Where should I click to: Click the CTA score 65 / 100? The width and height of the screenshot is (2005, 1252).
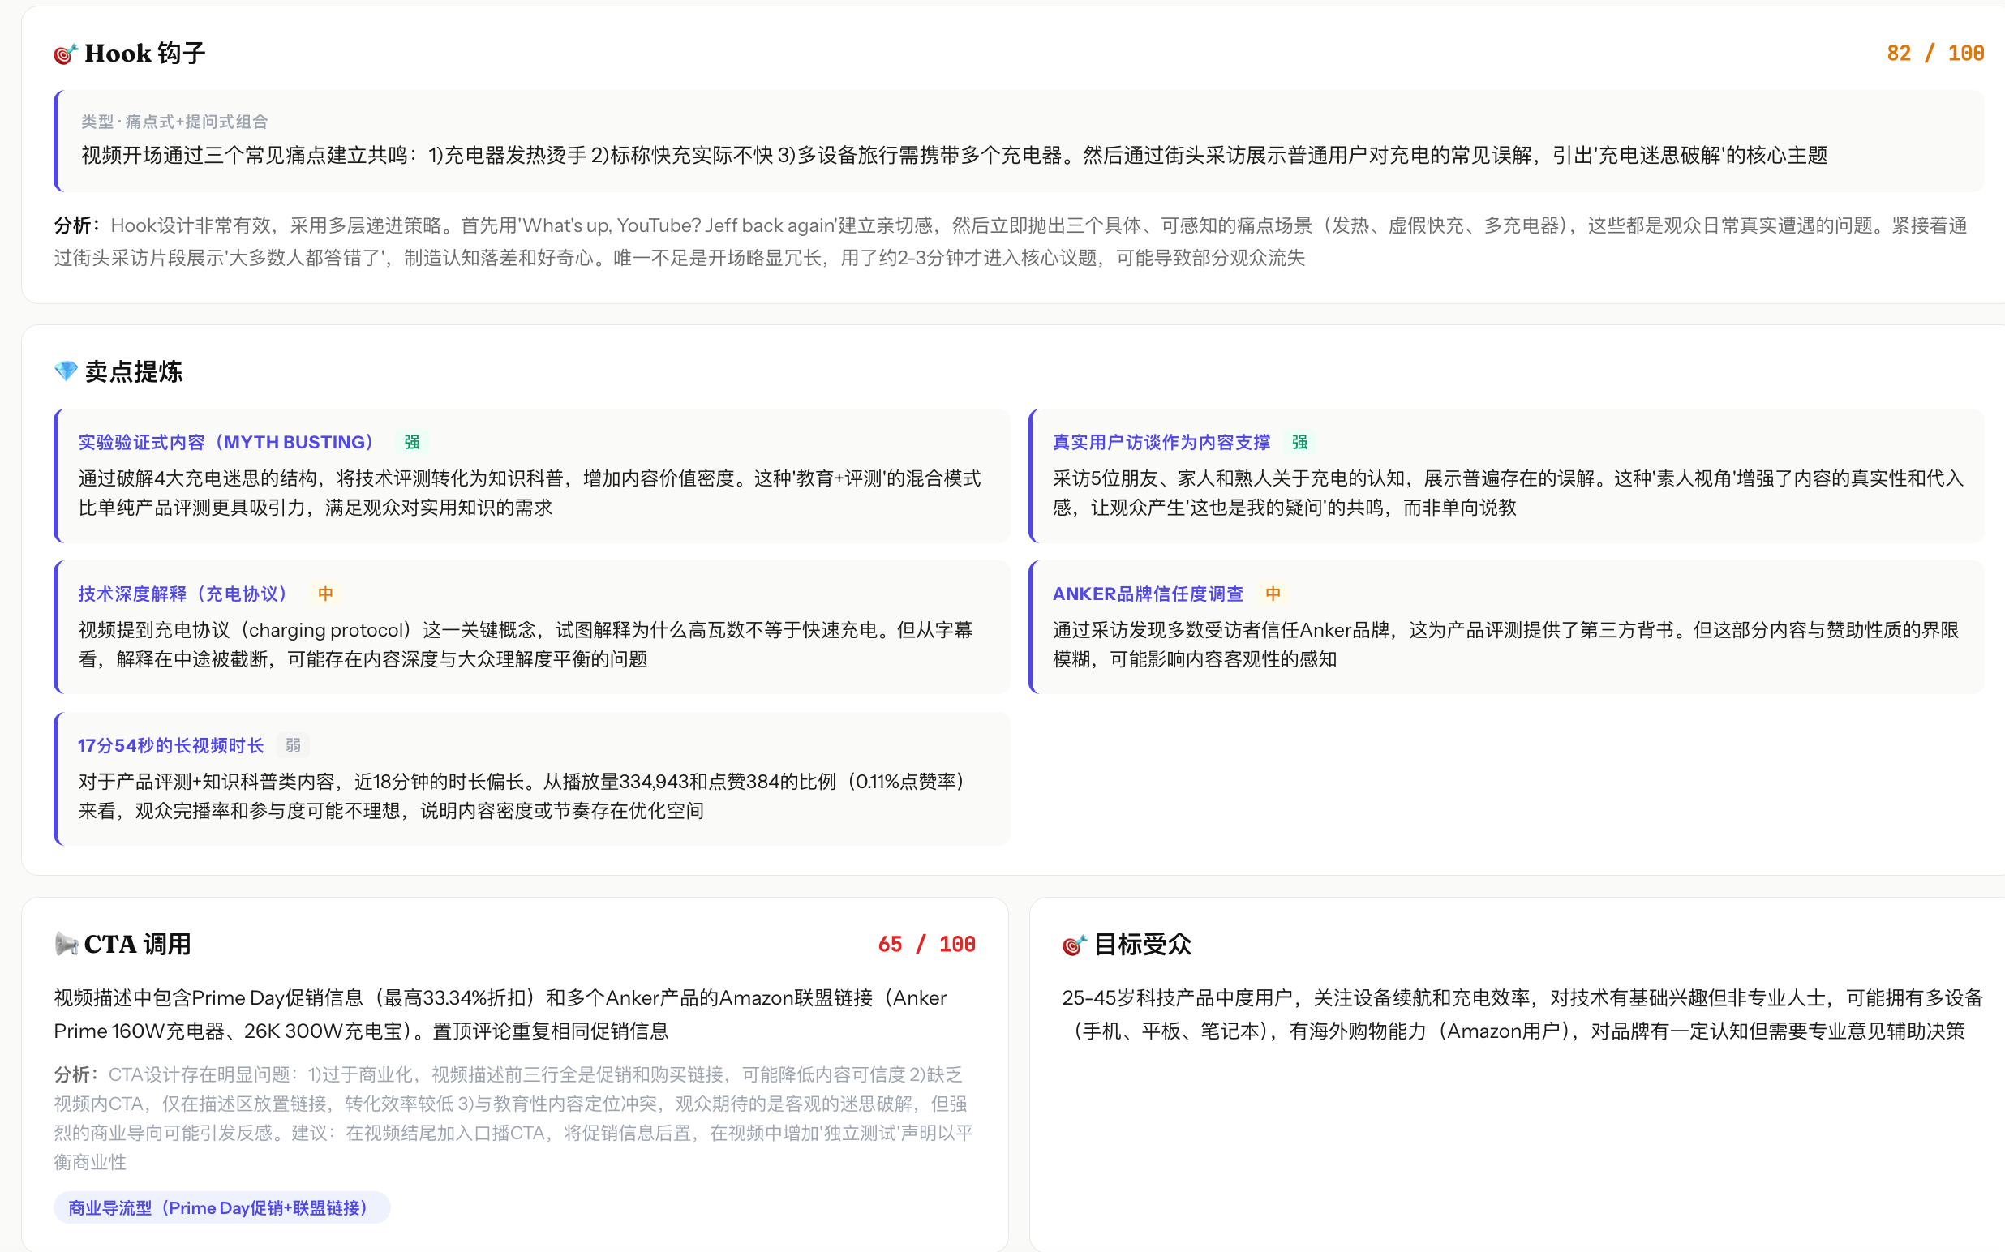point(927,944)
